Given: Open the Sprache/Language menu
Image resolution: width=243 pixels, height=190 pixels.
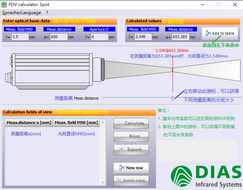Looking at the screenshot, I should click(x=22, y=13).
